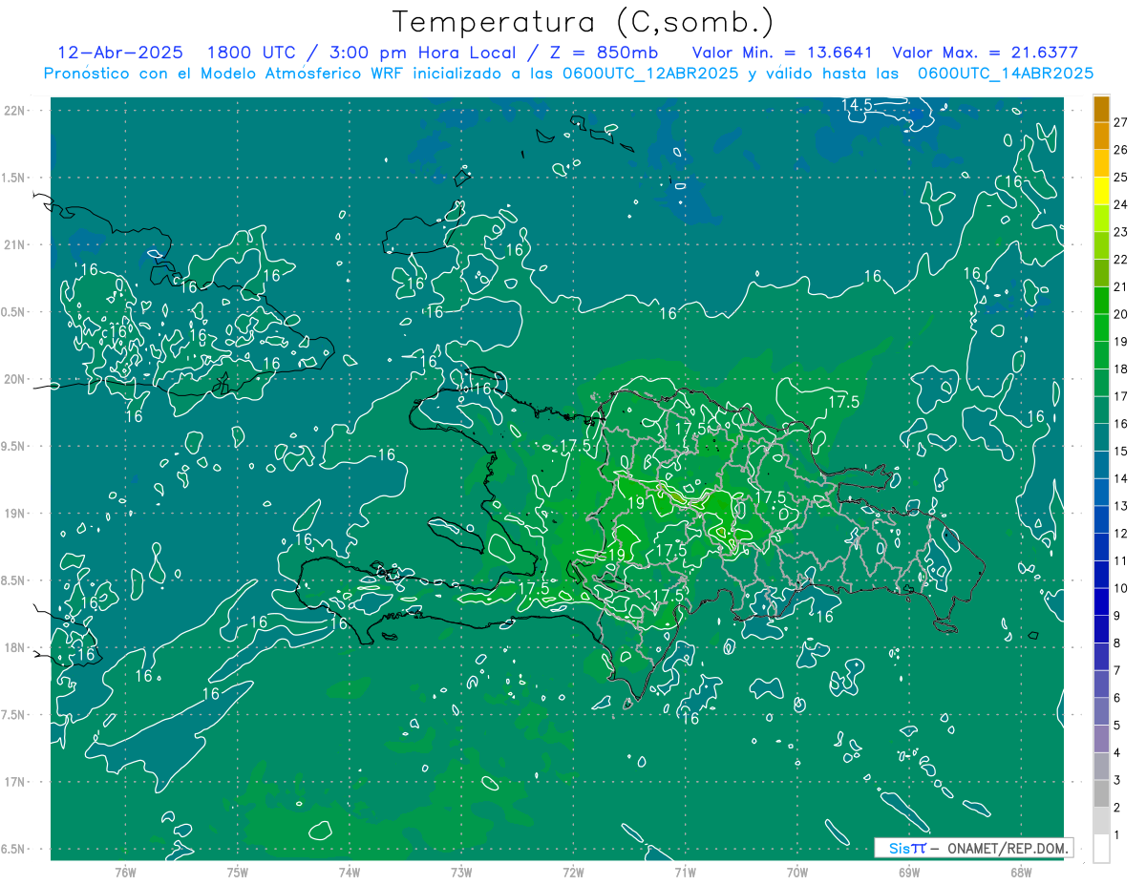Viewport: 1146px width, 885px height.
Task: Click legend value "5"
Action: [x=1117, y=726]
